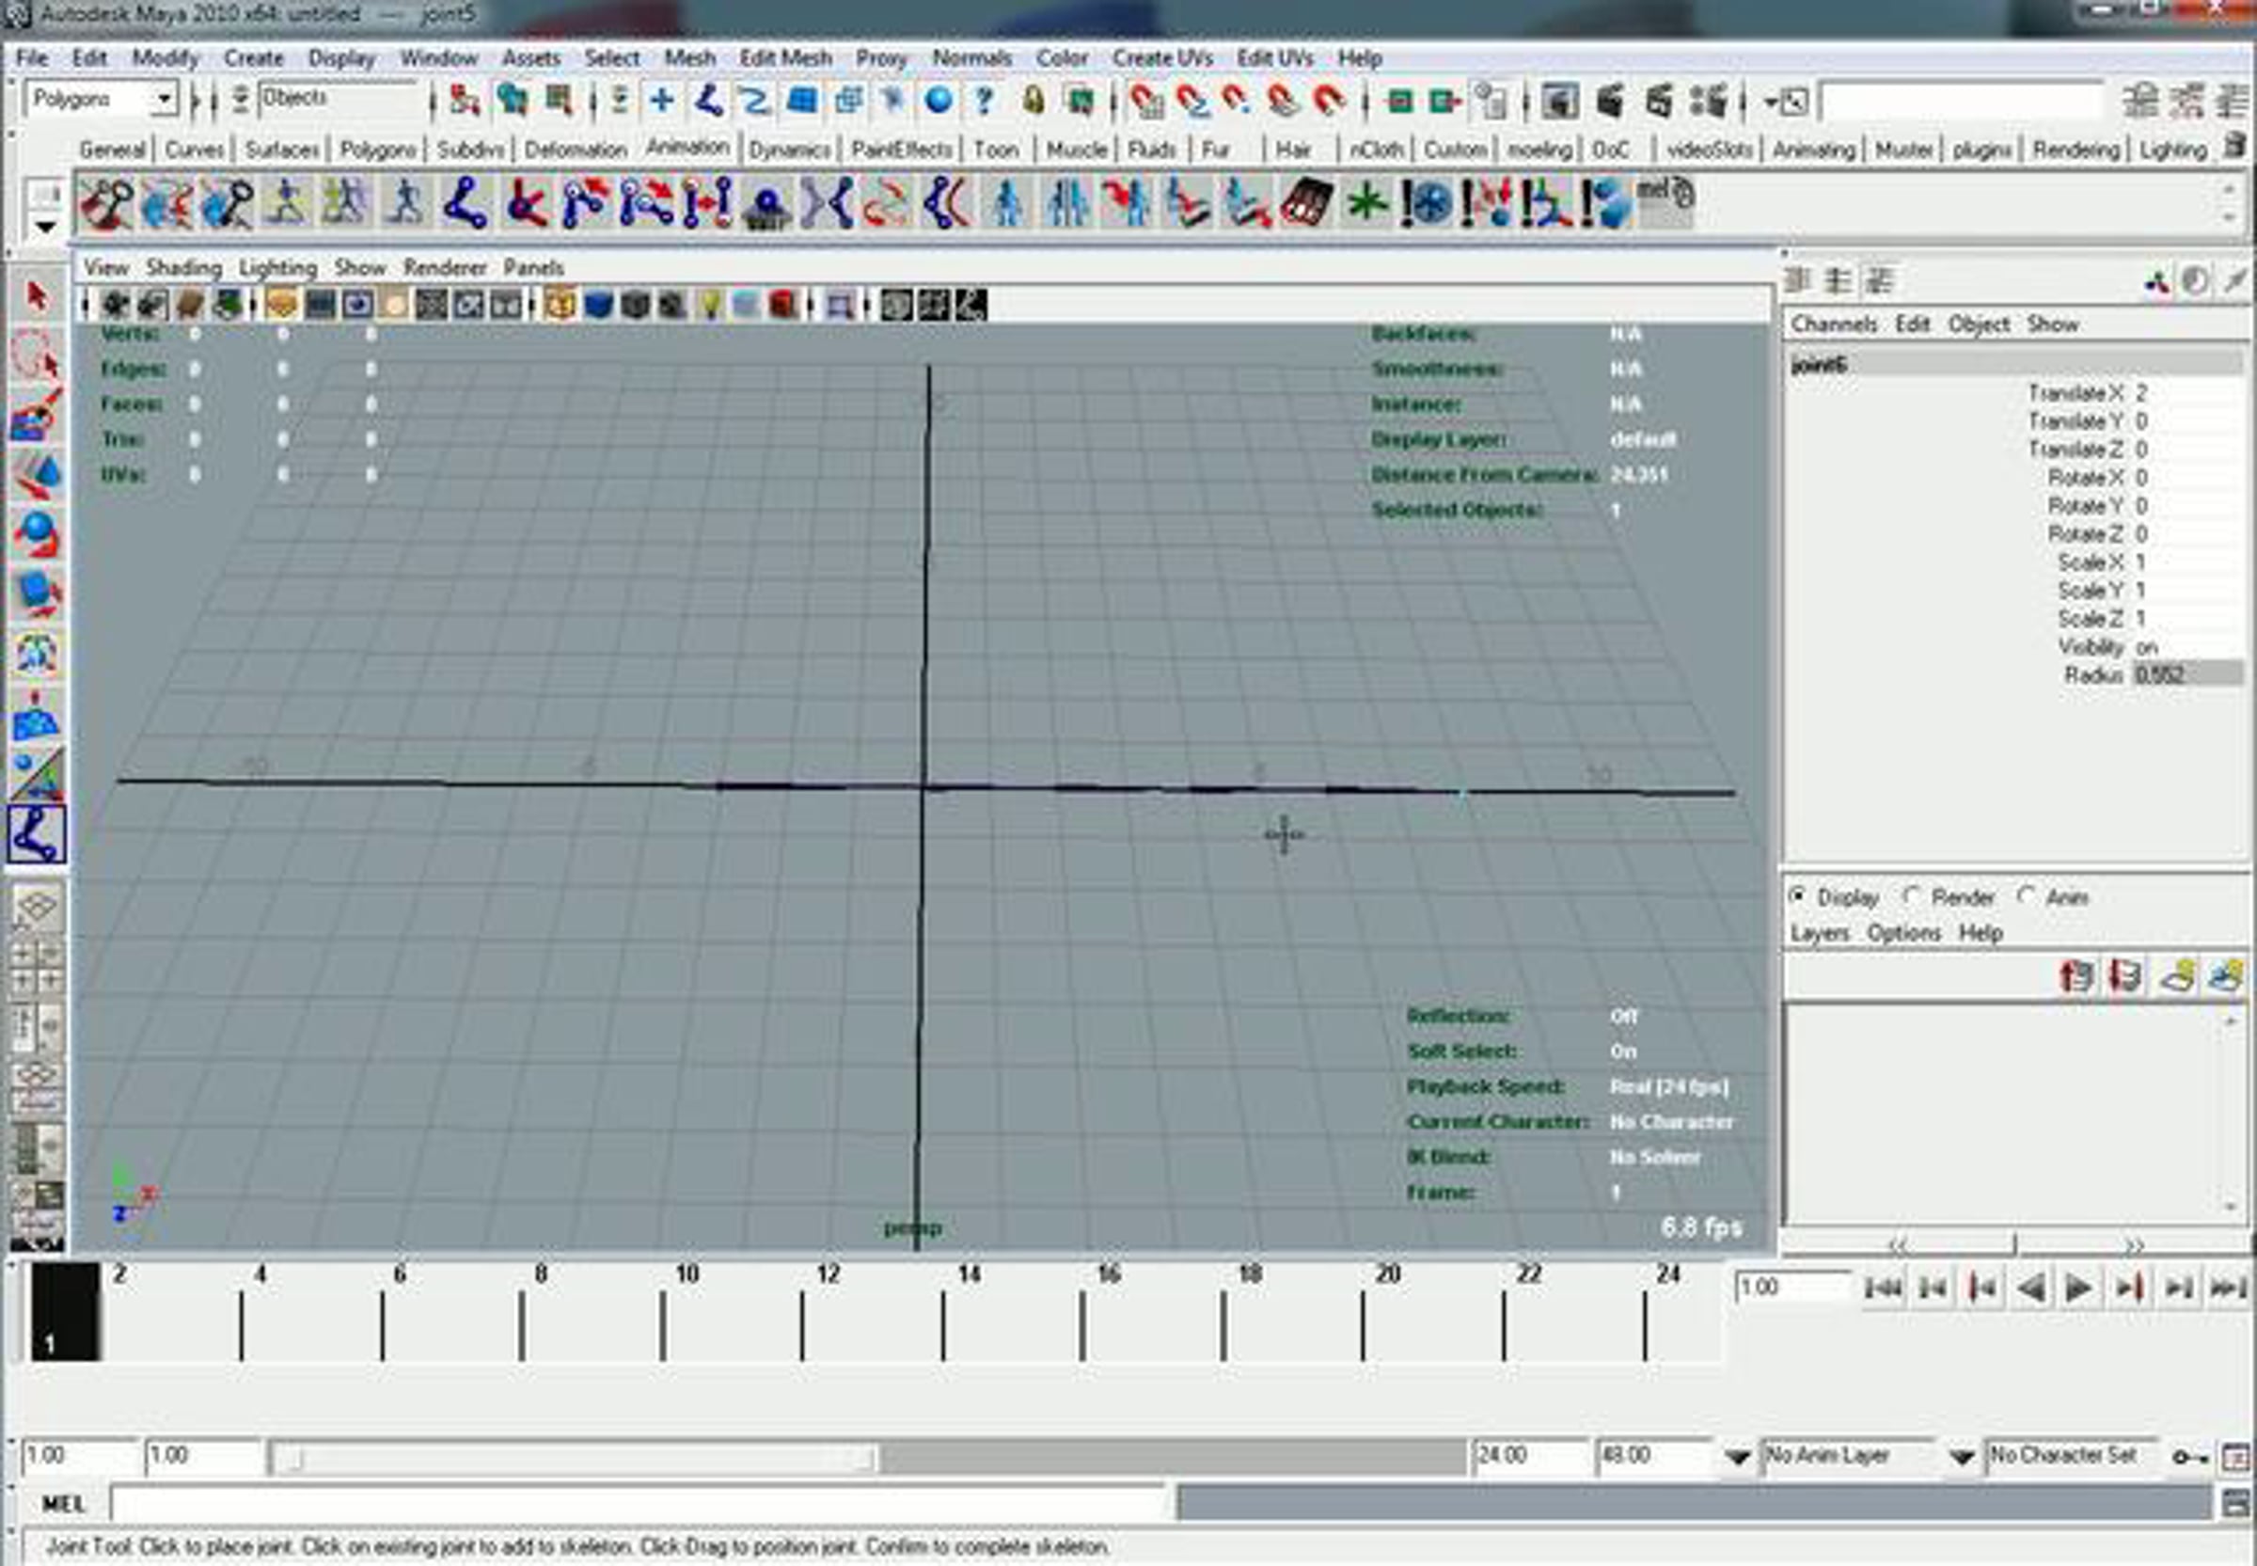Select the Anim layer radio button
This screenshot has width=2257, height=1566.
[2026, 894]
